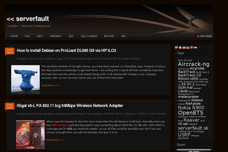
Task: Open the rtl-sdr tag
Action: [x=183, y=124]
